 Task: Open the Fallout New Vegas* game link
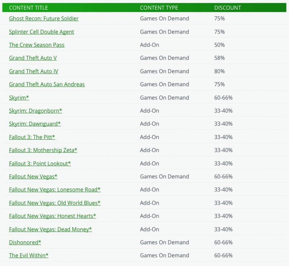[33, 176]
